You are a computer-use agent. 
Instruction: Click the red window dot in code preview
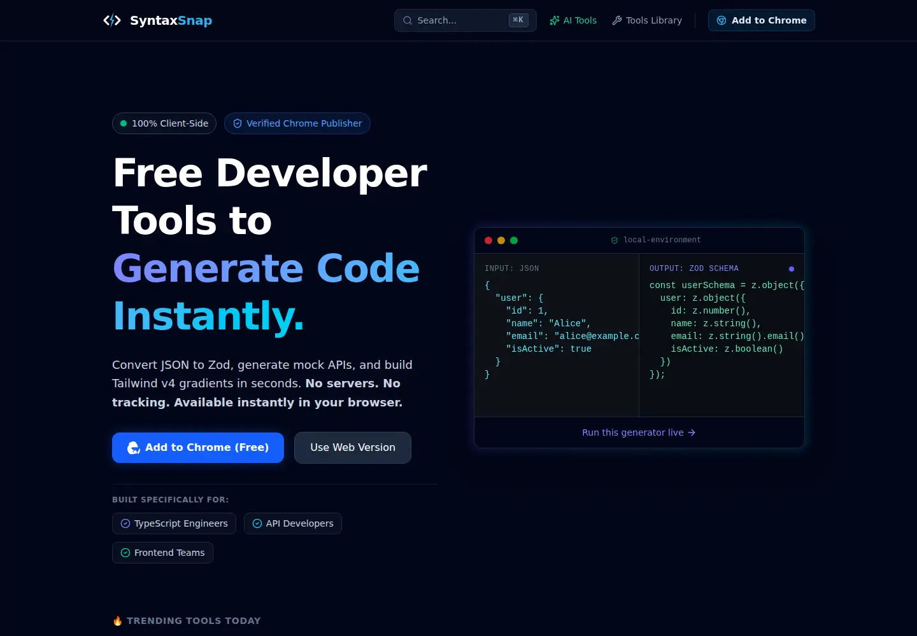488,240
